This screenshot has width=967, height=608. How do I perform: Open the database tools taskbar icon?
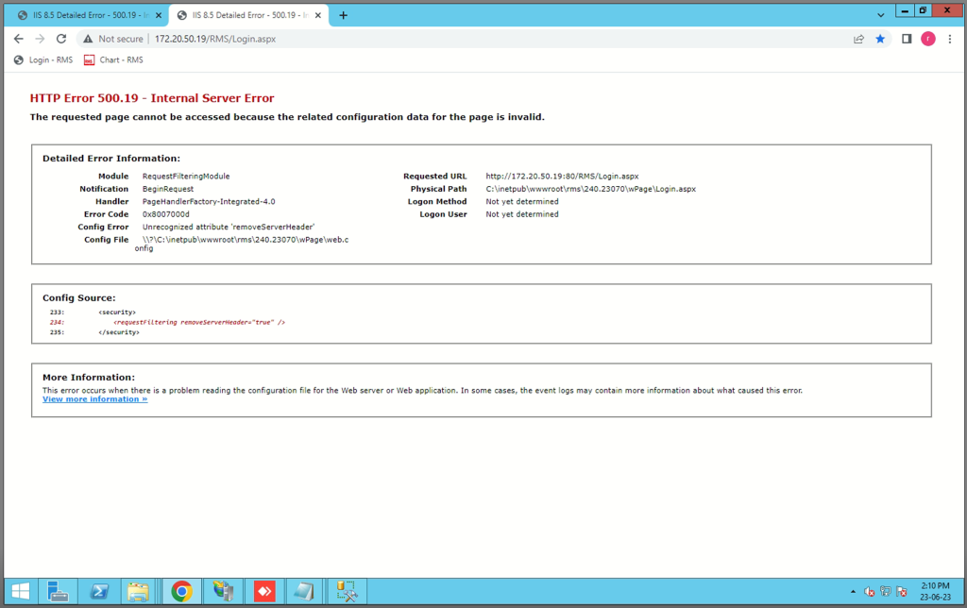click(347, 591)
